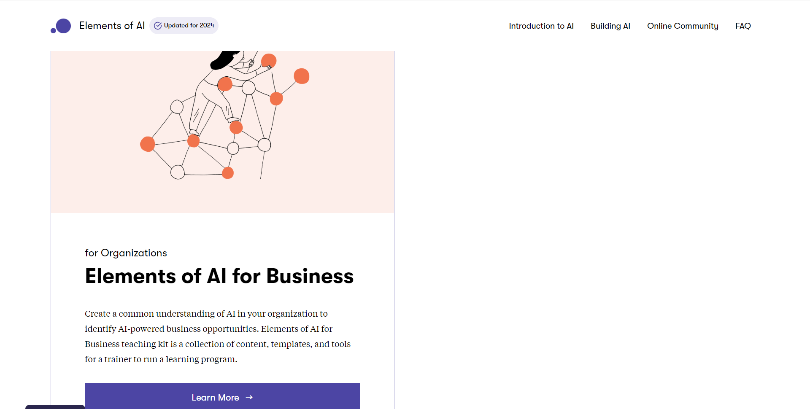Click the small purple dot of the logo
Viewport: 810px width, 409px height.
click(53, 30)
